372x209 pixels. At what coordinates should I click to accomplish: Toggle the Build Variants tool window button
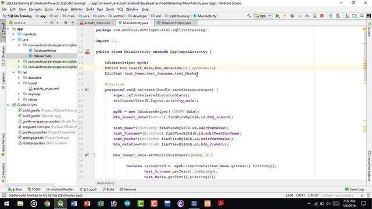(x=3, y=145)
